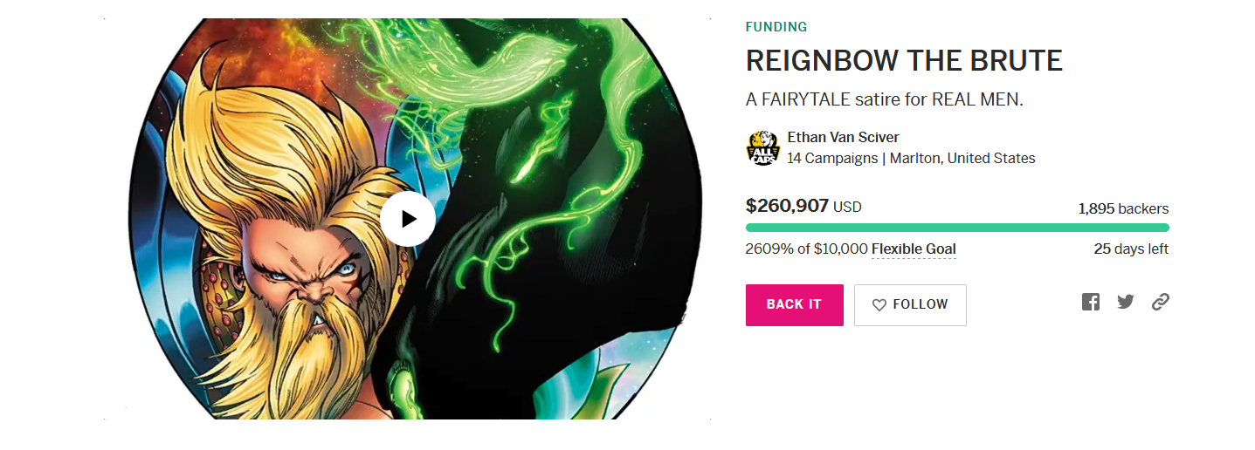This screenshot has width=1255, height=450.
Task: Copy campaign link via chain icon
Action: pyautogui.click(x=1160, y=303)
